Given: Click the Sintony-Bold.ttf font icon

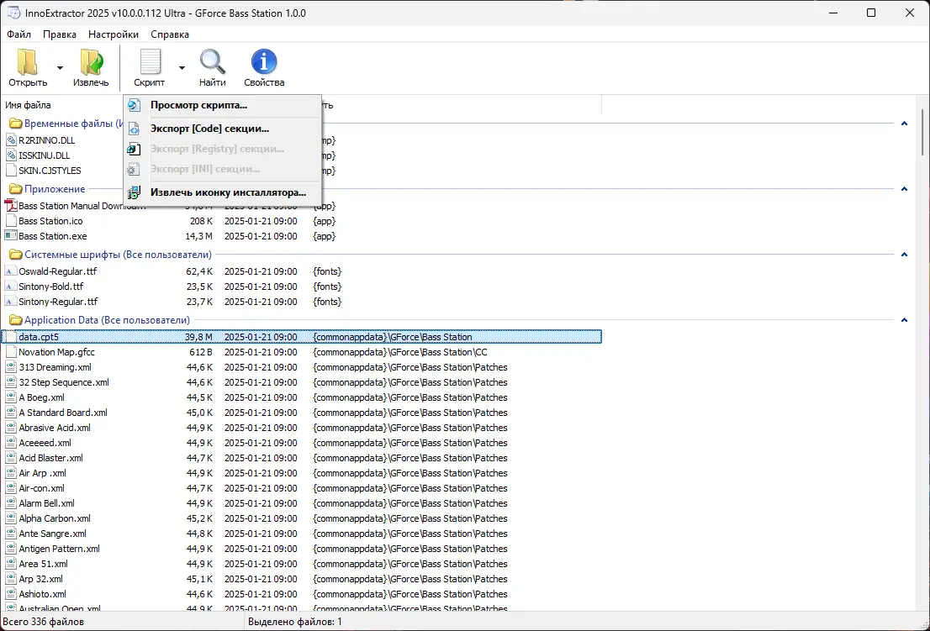Looking at the screenshot, I should (11, 287).
